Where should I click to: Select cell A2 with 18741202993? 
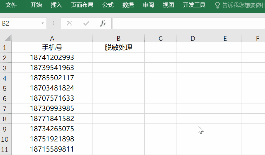pyautogui.click(x=52, y=57)
